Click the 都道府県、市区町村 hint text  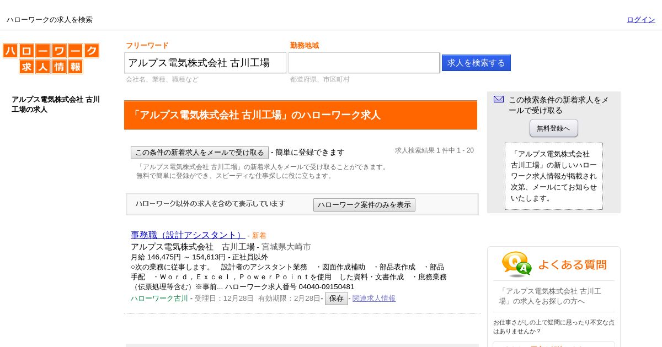click(320, 79)
